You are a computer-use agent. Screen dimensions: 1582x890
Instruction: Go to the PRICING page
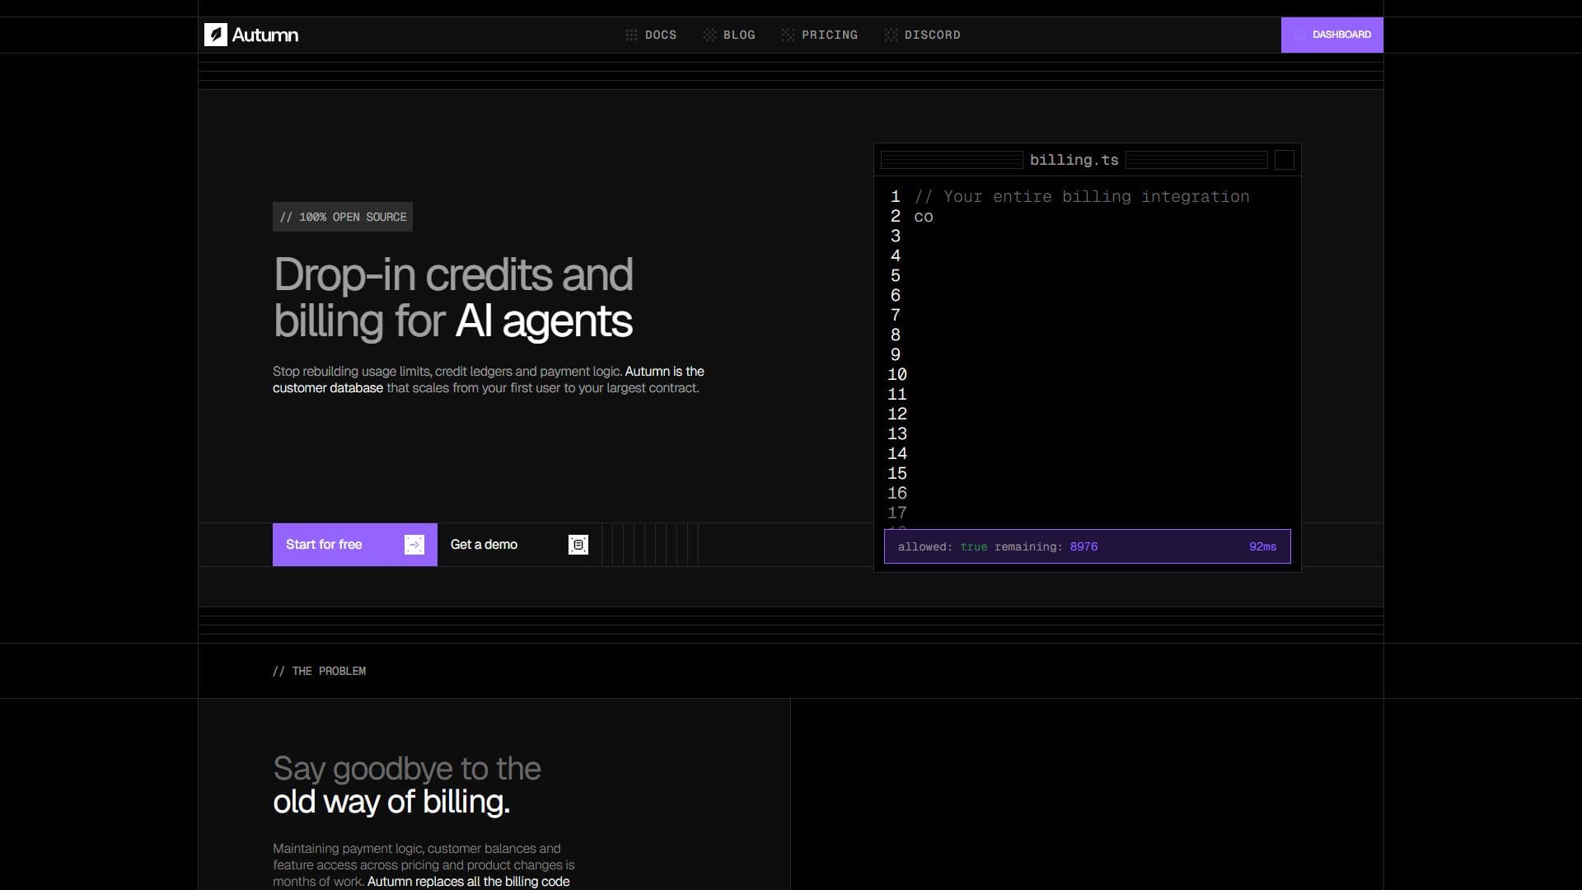820,35
